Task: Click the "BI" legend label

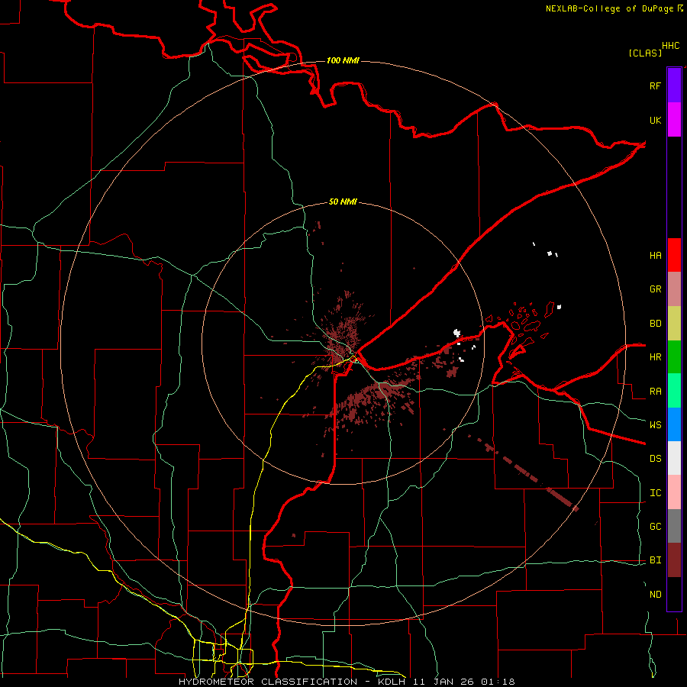Action: click(655, 560)
